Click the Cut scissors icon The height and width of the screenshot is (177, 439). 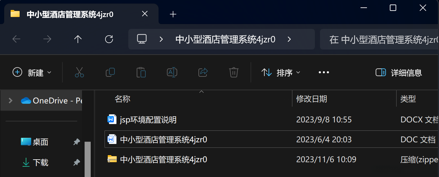(x=79, y=72)
